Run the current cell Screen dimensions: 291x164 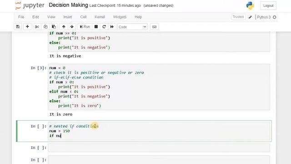pyautogui.click(x=85, y=27)
